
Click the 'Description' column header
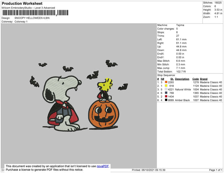point(182,79)
